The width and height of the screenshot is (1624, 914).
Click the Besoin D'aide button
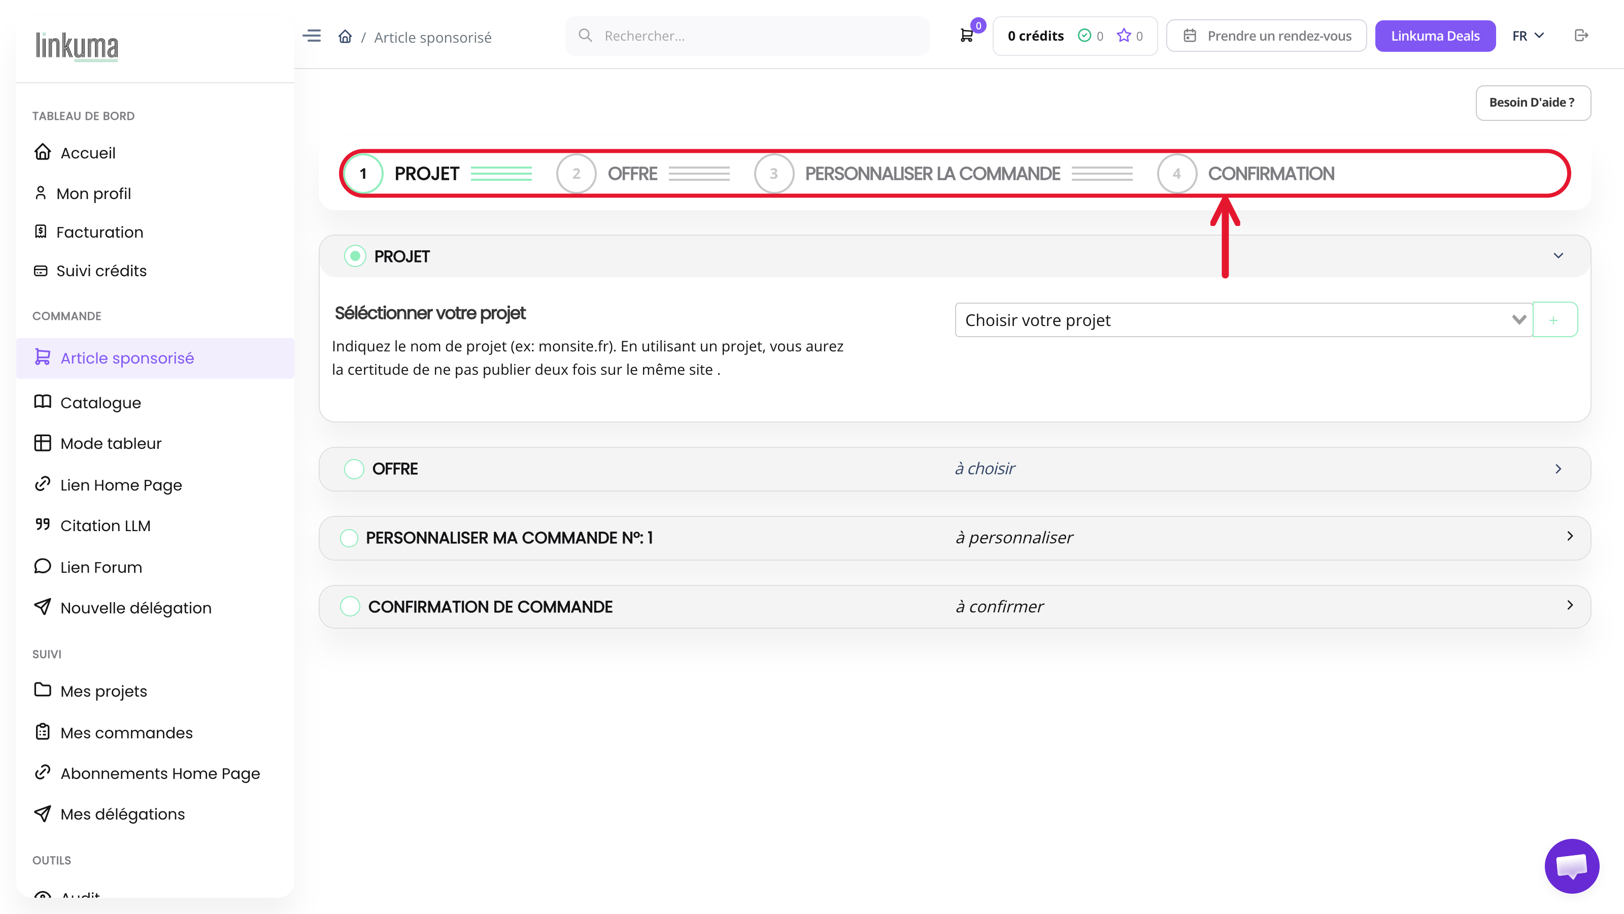pyautogui.click(x=1533, y=102)
